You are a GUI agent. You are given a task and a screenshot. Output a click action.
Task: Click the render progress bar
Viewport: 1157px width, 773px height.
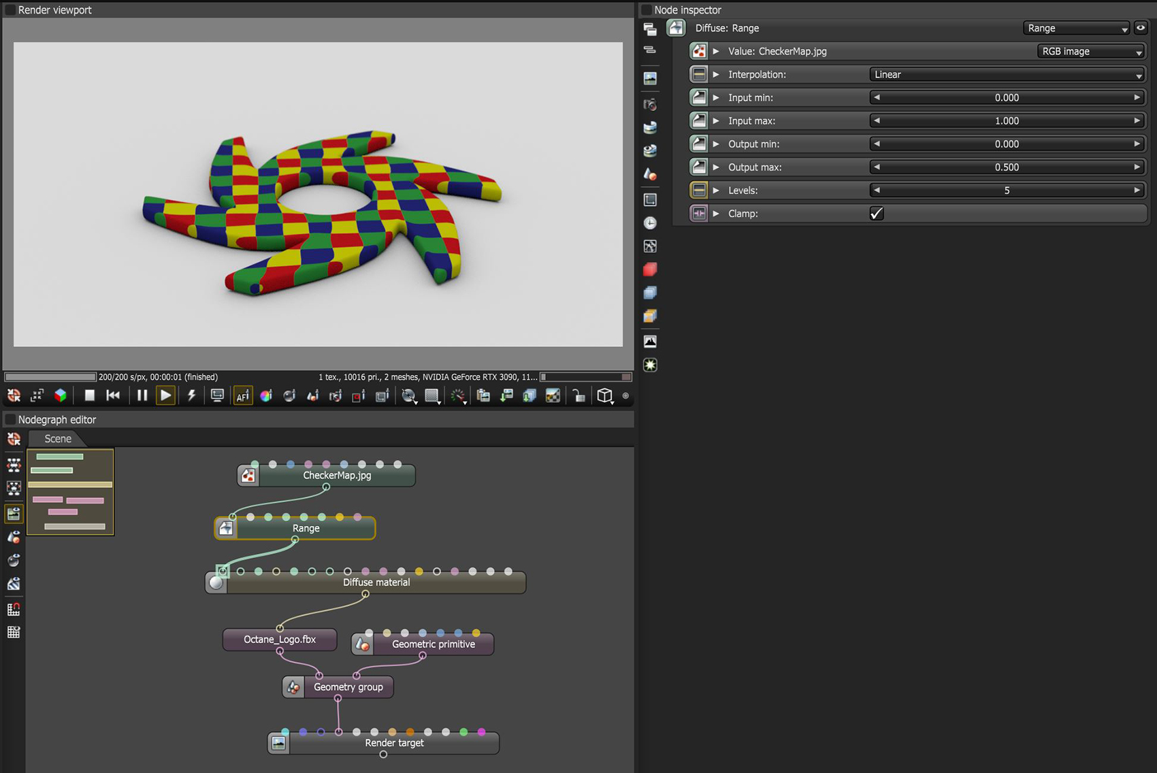tap(50, 377)
